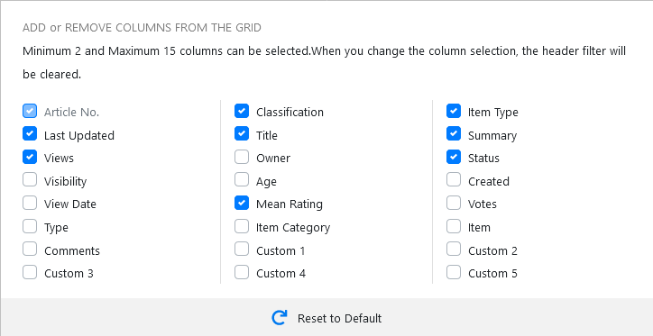653x336 pixels.
Task: Tick the Custom 3 checkbox
Action: [30, 272]
